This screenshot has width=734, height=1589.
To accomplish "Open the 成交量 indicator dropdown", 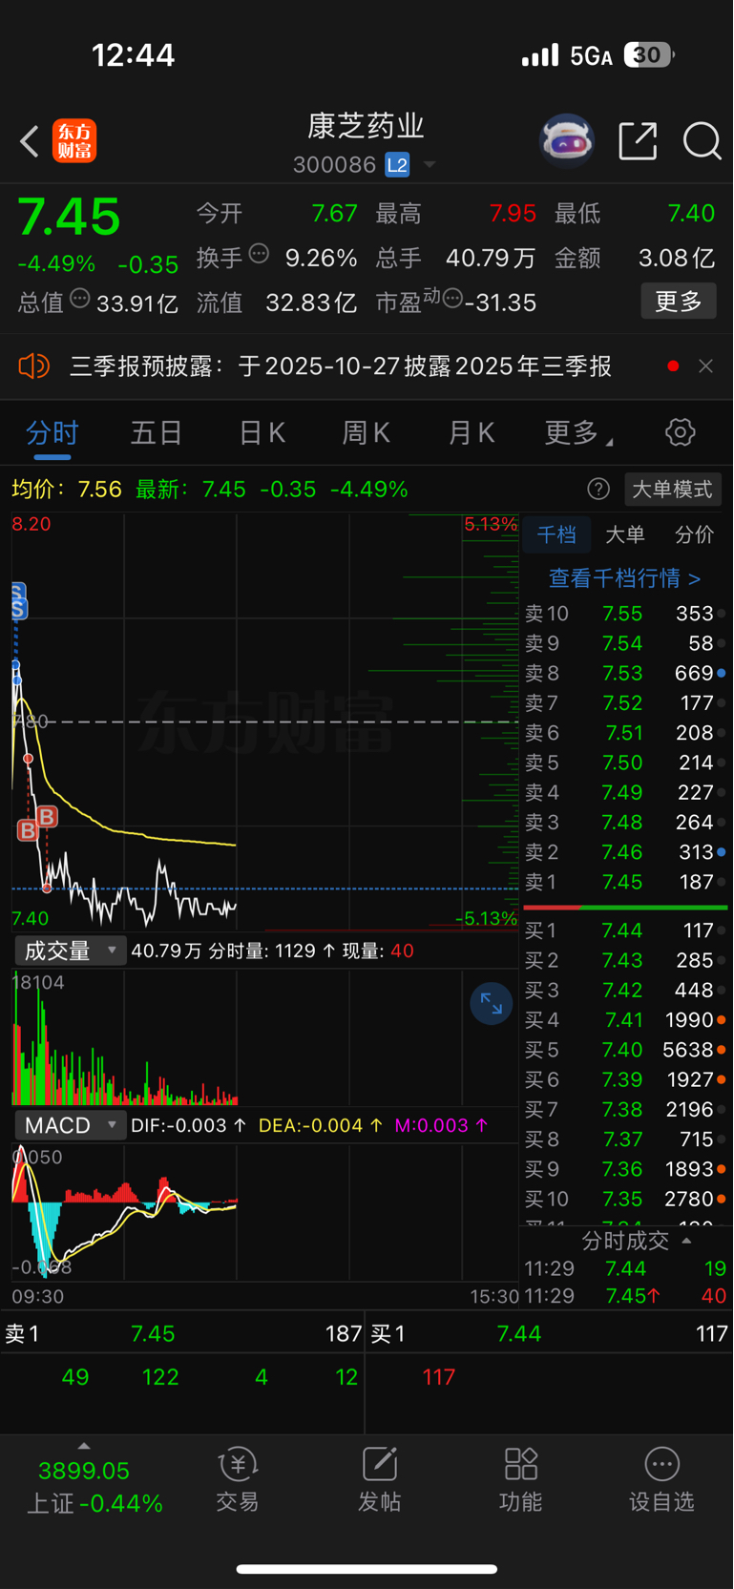I will (70, 951).
